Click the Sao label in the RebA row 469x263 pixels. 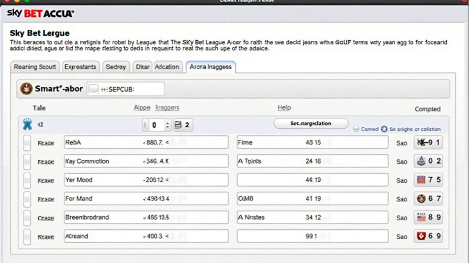pos(401,143)
